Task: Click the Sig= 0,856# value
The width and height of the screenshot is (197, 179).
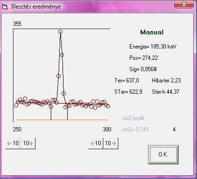Action: point(143,69)
